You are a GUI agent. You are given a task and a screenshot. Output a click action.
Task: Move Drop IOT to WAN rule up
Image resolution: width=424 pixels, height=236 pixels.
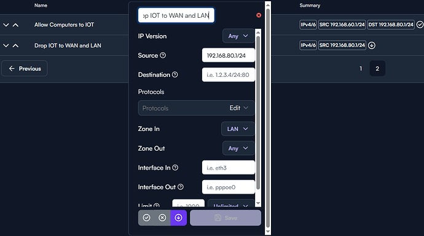coord(16,45)
